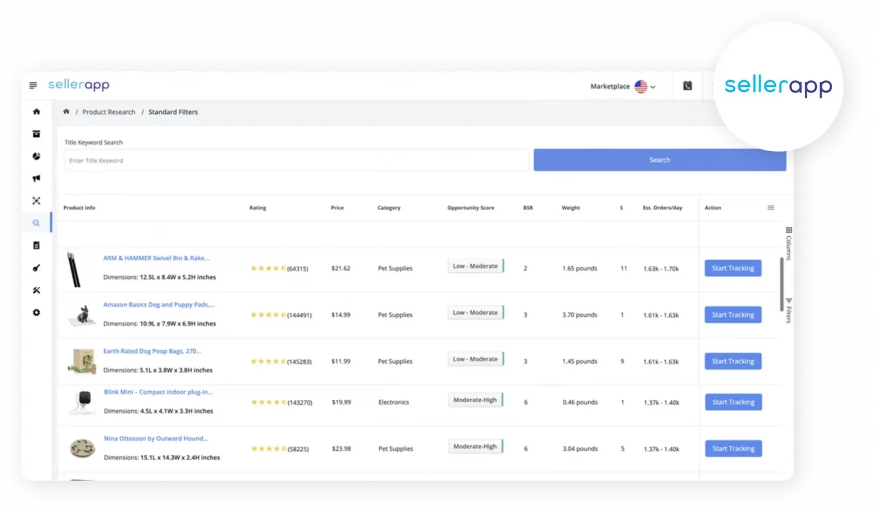The image size is (873, 510).
Task: Click the calendar icon in the top bar
Action: coord(687,86)
